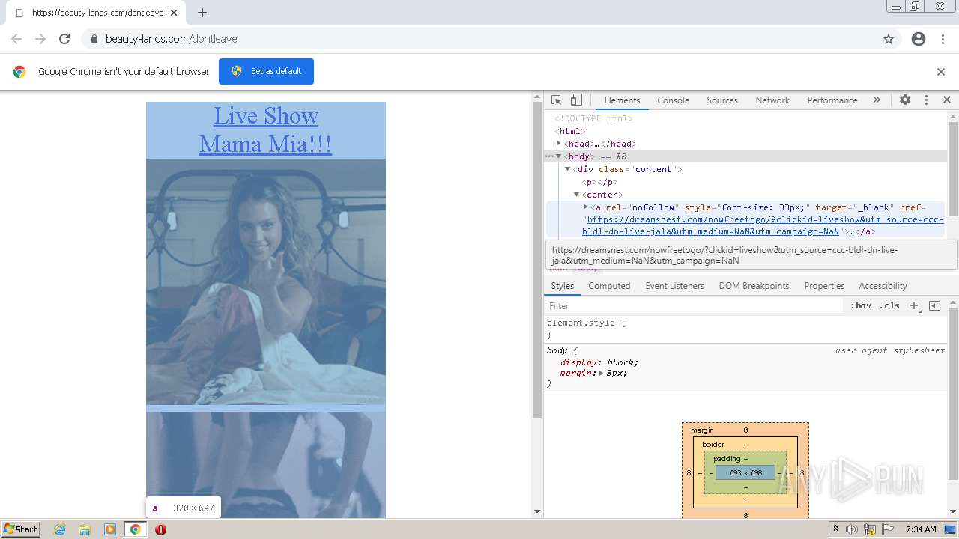Click the box model border label
959x539 pixels.
[x=713, y=445]
